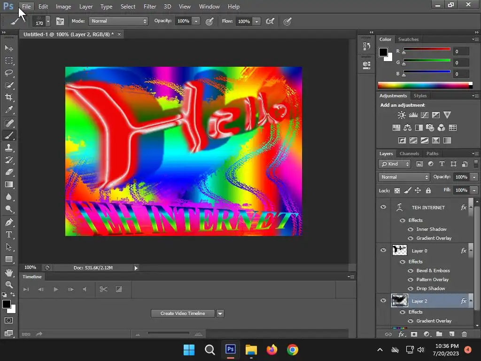
Task: Select the Dodge tool
Action: (x=9, y=209)
